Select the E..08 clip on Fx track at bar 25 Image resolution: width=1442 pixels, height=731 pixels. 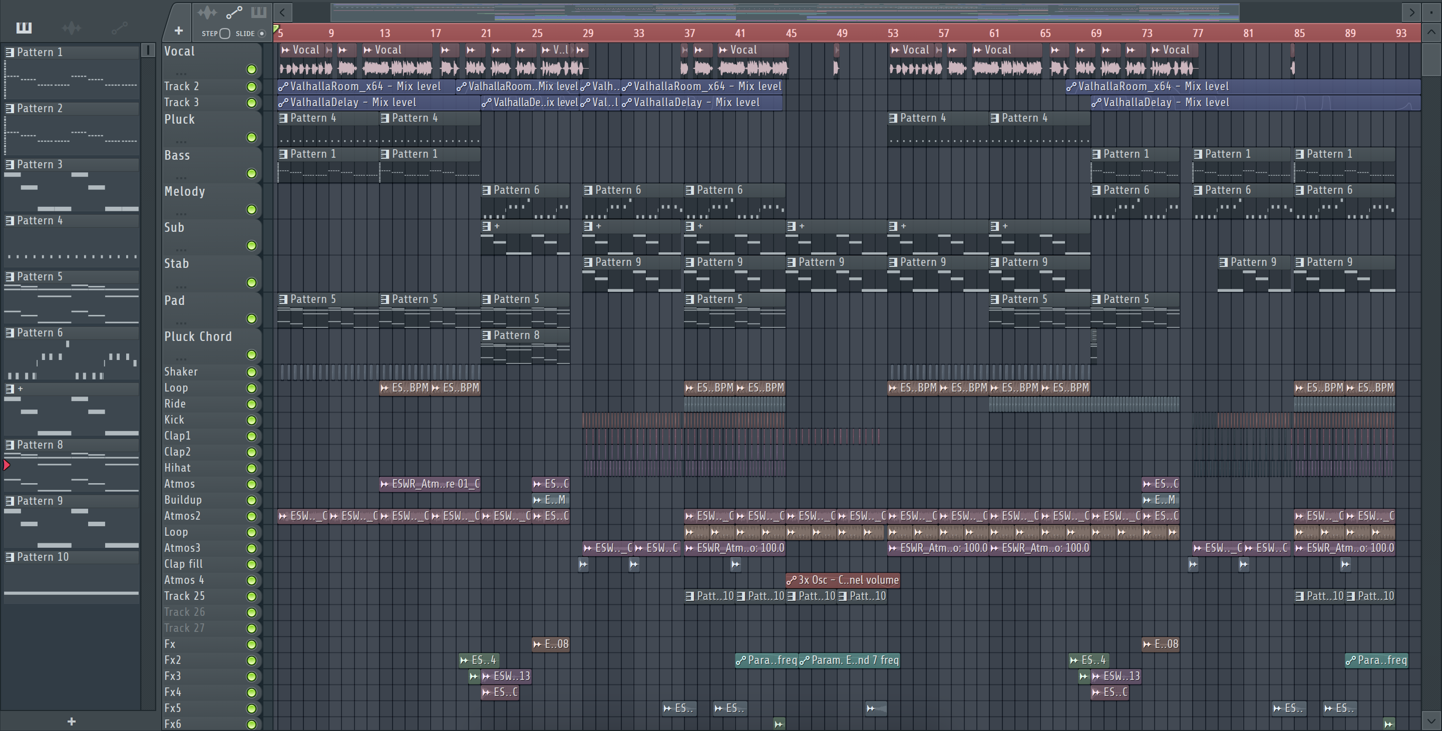tap(551, 644)
